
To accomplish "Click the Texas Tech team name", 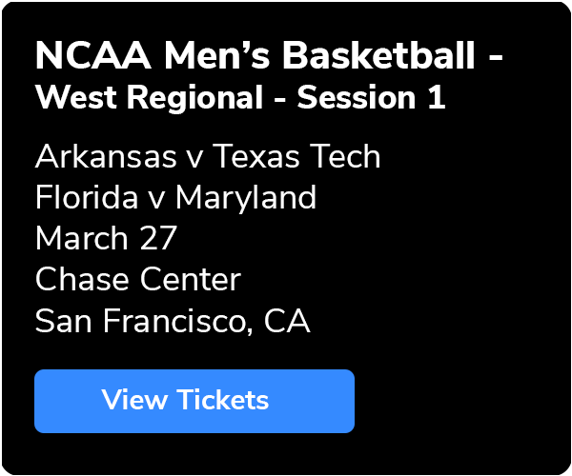I will 296,156.
